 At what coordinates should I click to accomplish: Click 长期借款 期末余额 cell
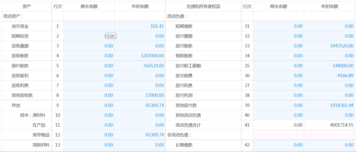point(278,145)
